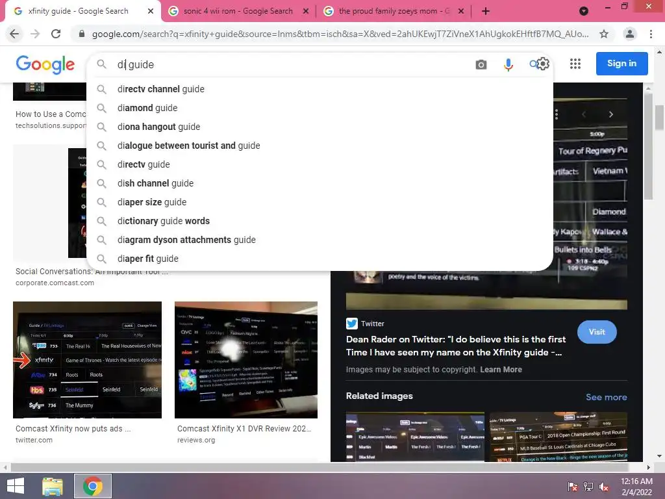Click Comcast Xfinity now puts ads caption

click(x=73, y=429)
